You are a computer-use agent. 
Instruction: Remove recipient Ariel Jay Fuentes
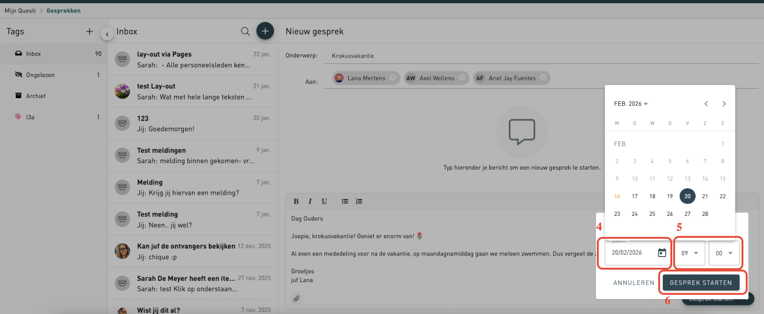click(x=543, y=78)
